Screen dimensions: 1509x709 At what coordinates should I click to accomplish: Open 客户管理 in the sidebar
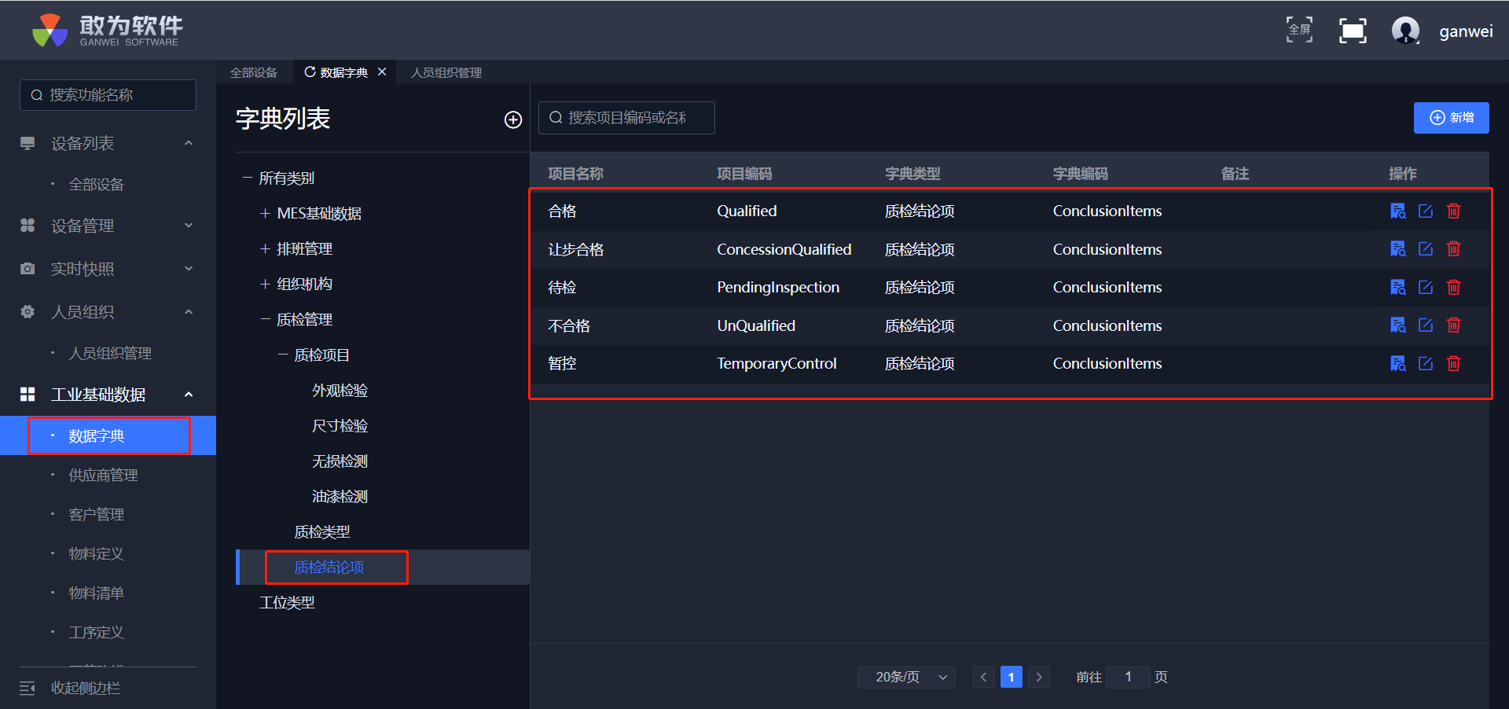click(96, 515)
